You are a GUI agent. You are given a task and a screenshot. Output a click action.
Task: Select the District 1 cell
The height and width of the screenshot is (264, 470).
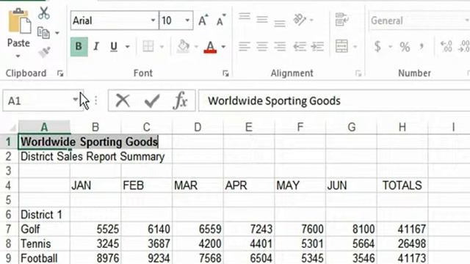(44, 215)
